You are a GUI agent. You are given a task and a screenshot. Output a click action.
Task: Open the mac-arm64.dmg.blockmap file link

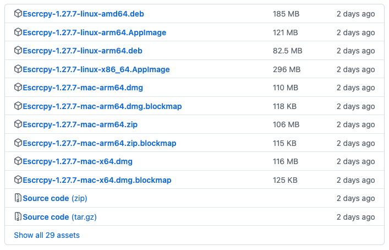tap(102, 106)
